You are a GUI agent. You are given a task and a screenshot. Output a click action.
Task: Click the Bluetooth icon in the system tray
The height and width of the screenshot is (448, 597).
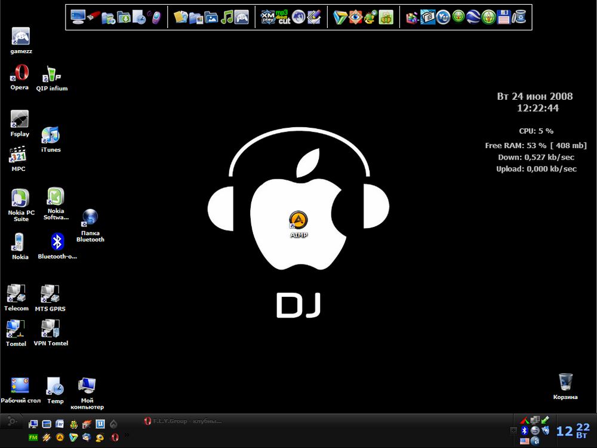click(x=524, y=431)
